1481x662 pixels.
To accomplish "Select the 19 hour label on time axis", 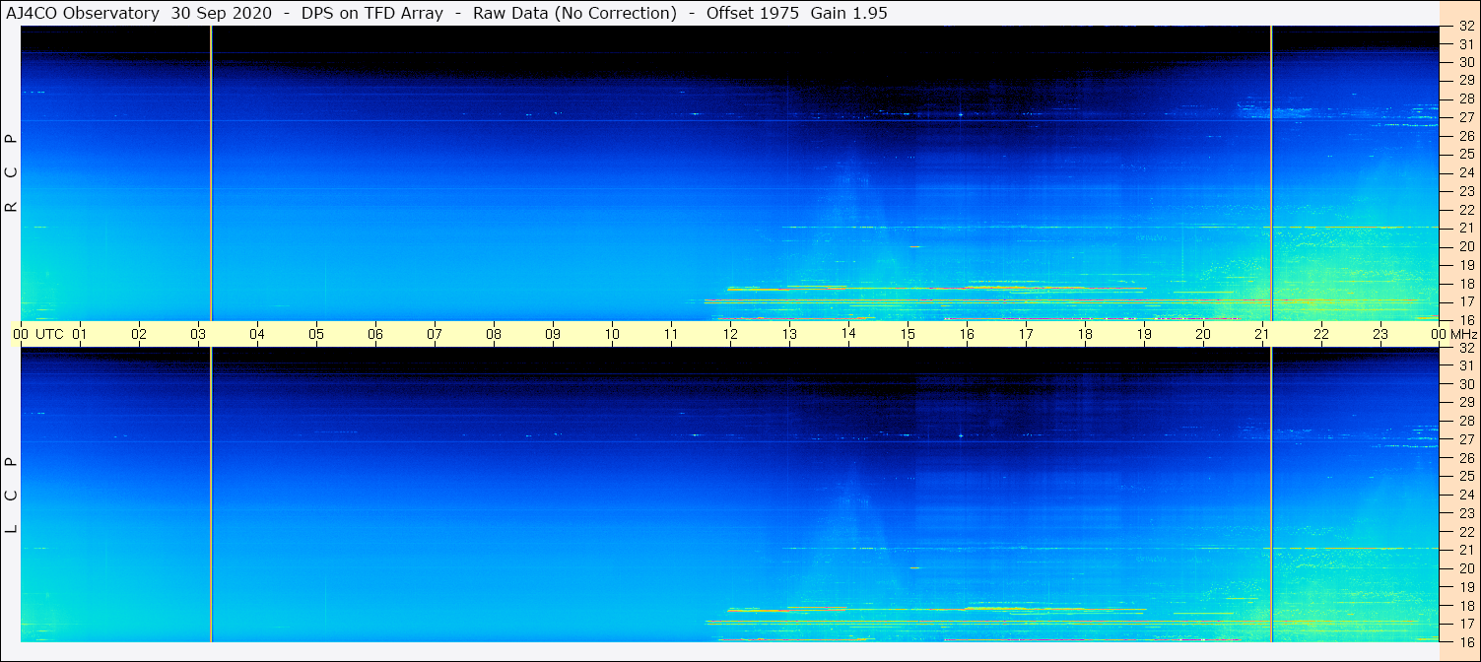I will 1144,334.
